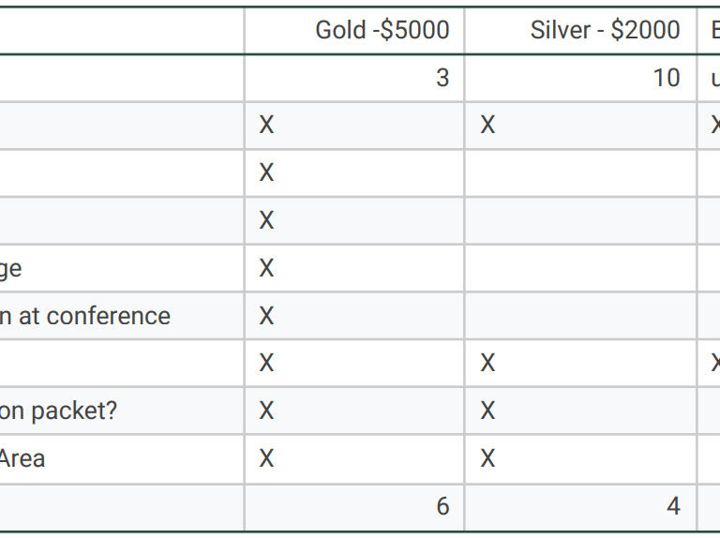Image resolution: width=720 pixels, height=538 pixels.
Task: Click the Gold cell containing 3
Action: pyautogui.click(x=354, y=78)
